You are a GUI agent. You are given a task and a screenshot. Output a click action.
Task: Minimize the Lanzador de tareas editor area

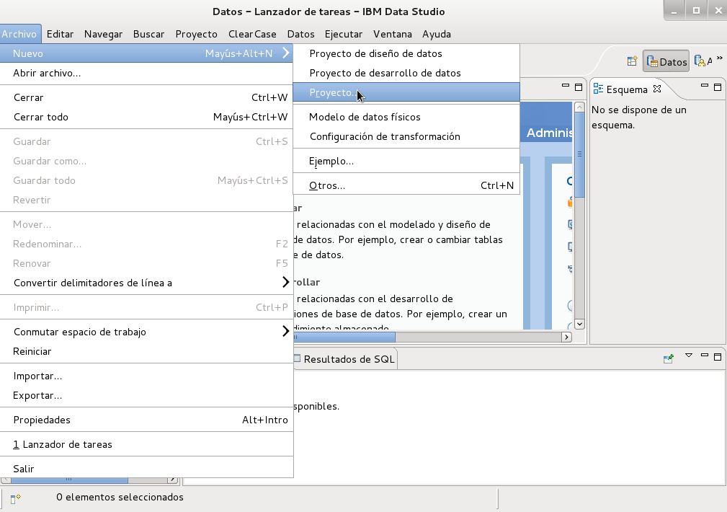[x=565, y=86]
